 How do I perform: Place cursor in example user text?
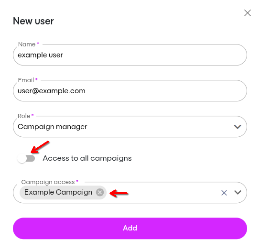(40, 55)
